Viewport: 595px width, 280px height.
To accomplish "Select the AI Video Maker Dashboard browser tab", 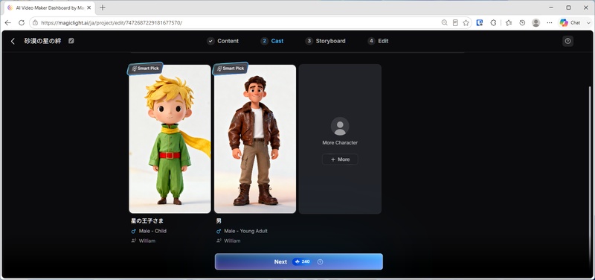I will coord(49,7).
